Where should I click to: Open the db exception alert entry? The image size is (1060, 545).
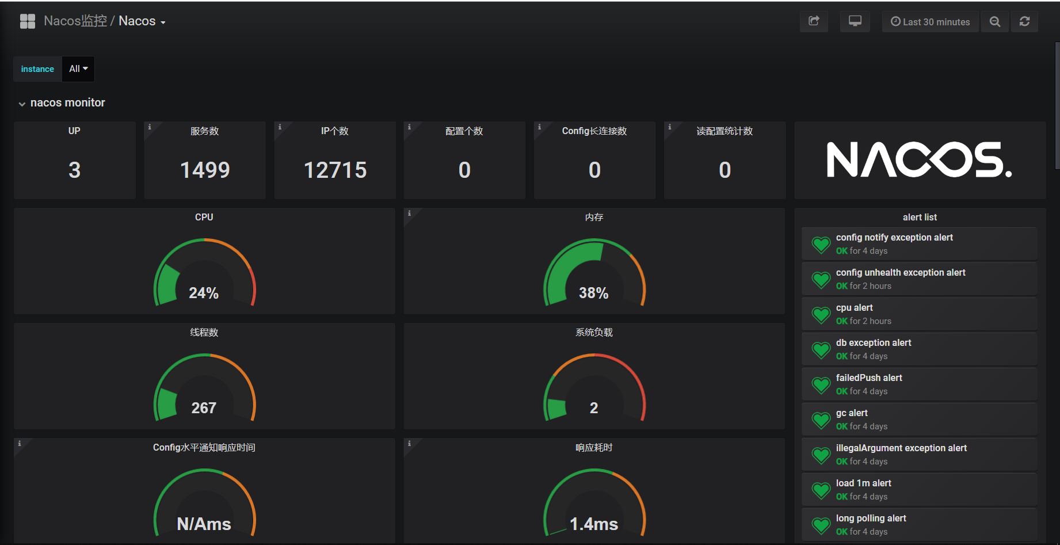coord(920,349)
